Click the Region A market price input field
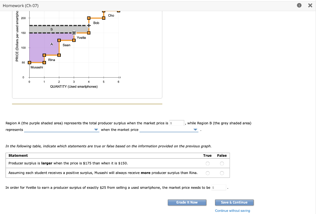 [176, 123]
